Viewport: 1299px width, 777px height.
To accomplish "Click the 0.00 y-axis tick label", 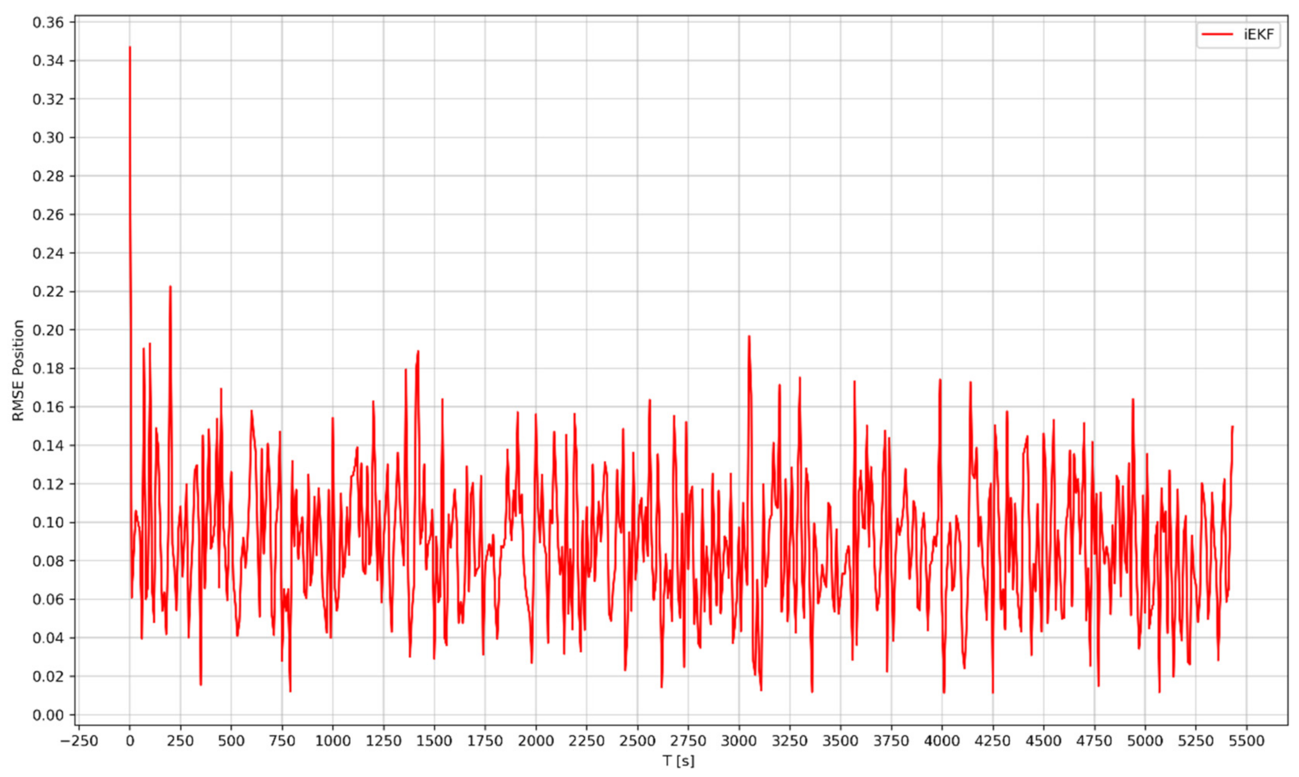I will pyautogui.click(x=48, y=715).
